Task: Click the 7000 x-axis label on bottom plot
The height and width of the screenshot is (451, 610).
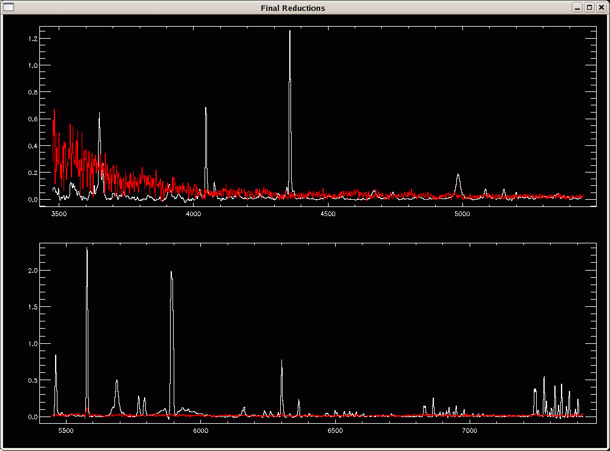Action: coord(470,431)
